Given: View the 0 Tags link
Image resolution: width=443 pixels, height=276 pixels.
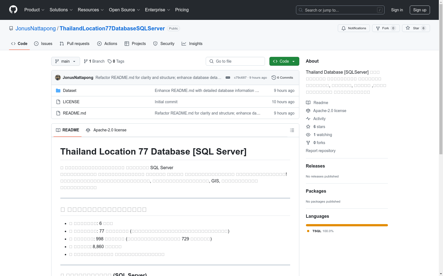Looking at the screenshot, I should 116,61.
